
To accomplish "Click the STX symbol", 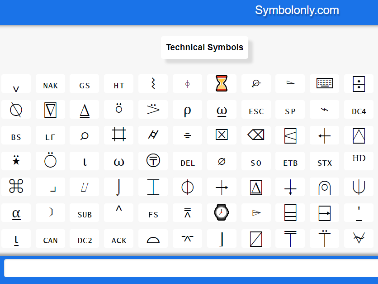I will point(324,161).
